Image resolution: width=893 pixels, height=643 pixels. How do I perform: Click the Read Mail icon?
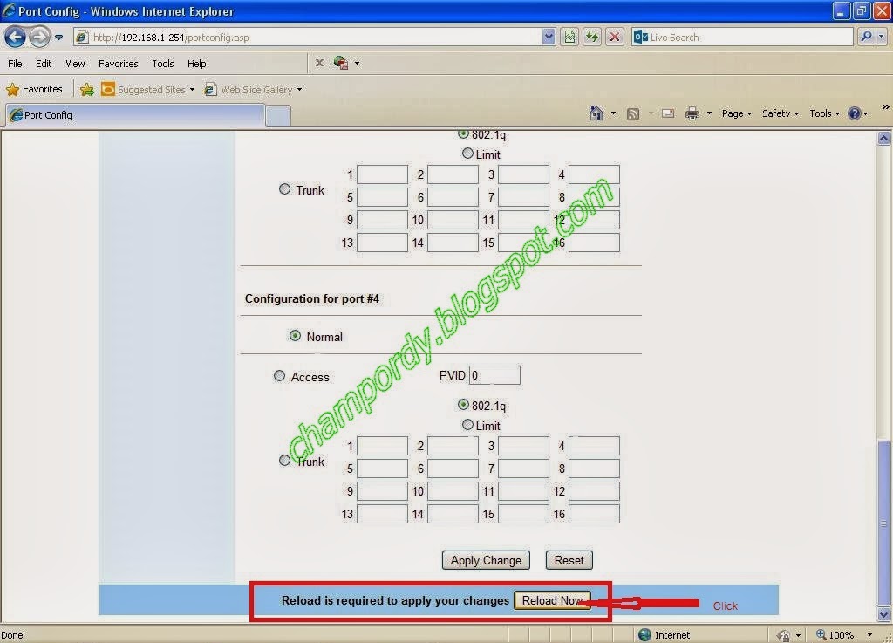[667, 113]
